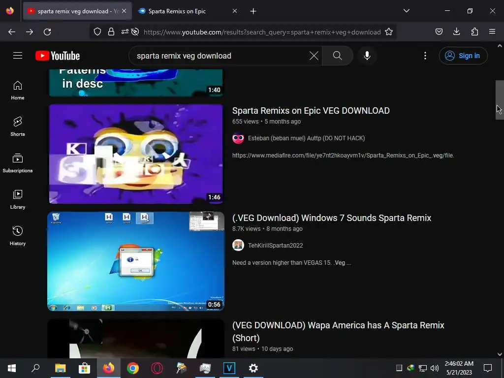Open system volume speaker icon
The height and width of the screenshot is (378, 504).
[x=434, y=368]
